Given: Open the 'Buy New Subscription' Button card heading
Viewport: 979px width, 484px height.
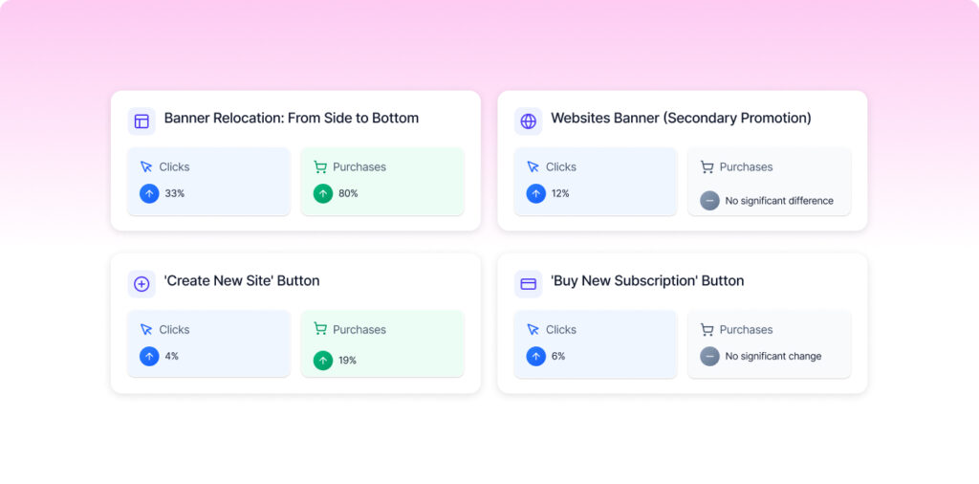Looking at the screenshot, I should click(x=647, y=281).
